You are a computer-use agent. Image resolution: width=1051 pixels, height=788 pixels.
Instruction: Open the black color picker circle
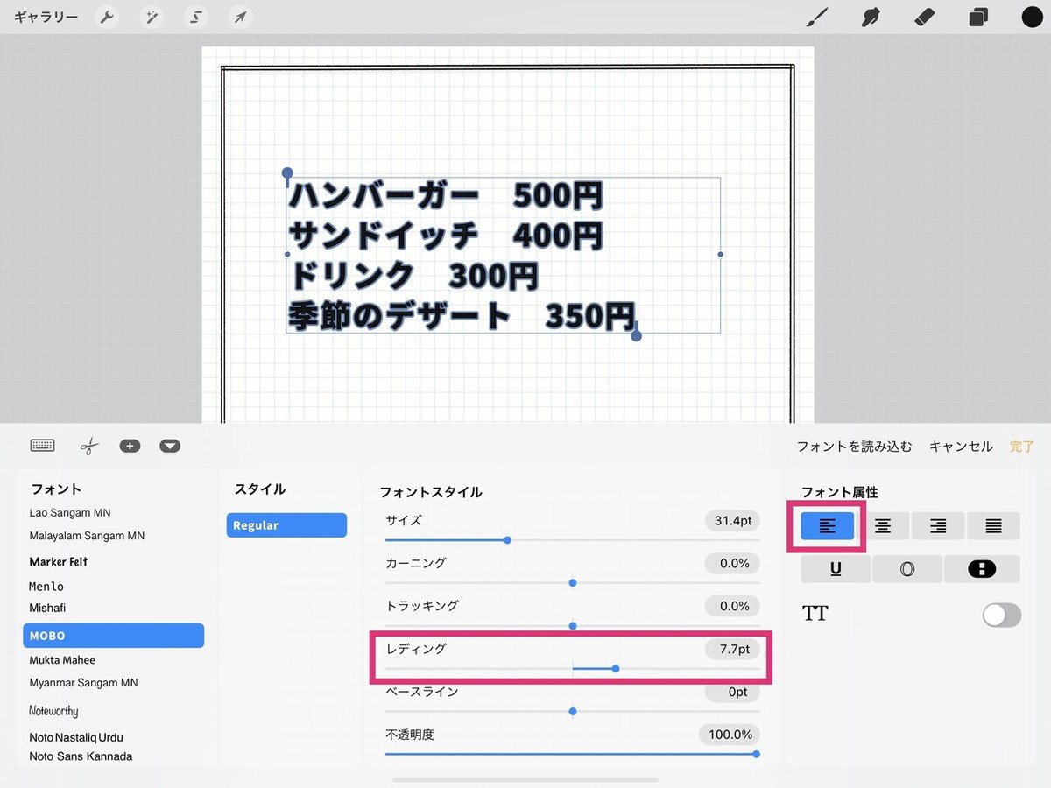coord(1033,17)
